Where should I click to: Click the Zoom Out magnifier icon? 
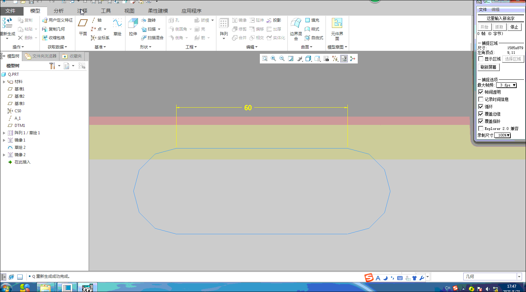tap(282, 59)
